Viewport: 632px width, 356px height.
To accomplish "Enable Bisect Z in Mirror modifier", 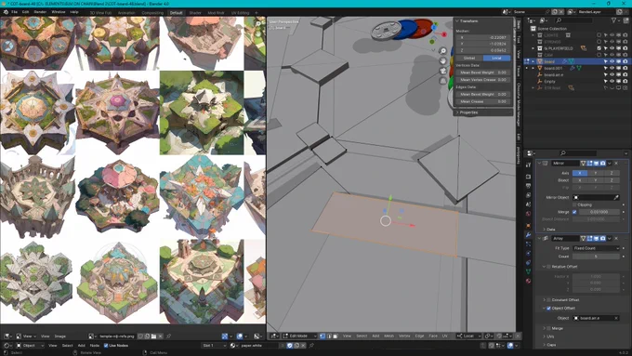I will click(612, 180).
